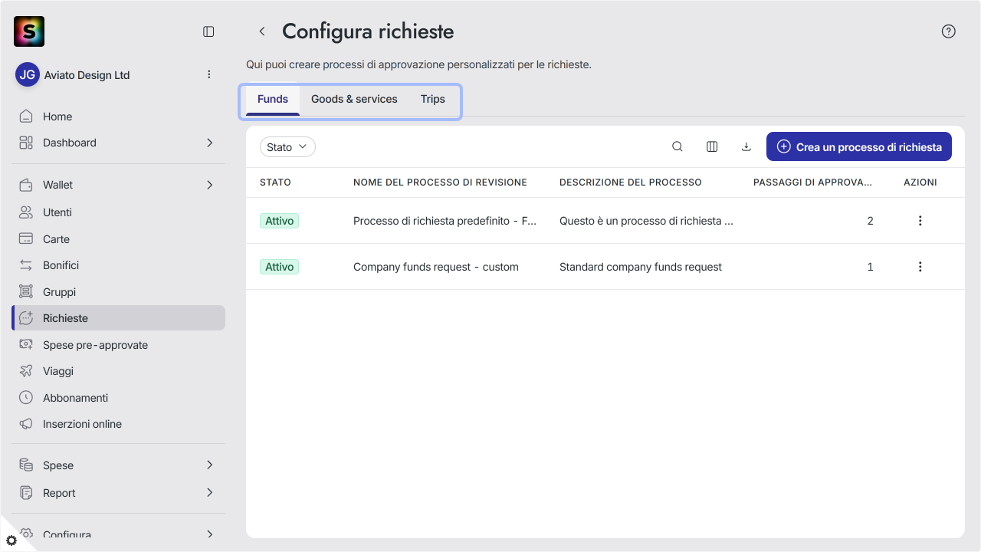
Task: Sort by DESCRIZIONE DEL PROCESSO header
Action: (x=631, y=182)
